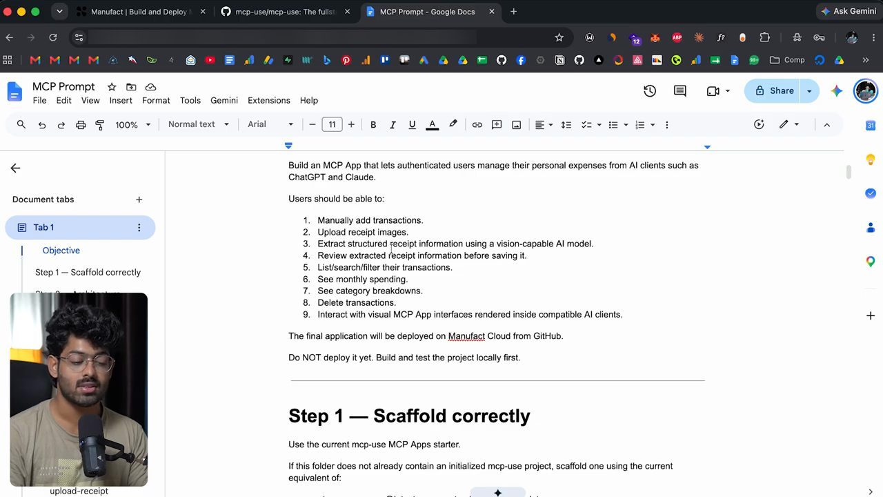Toggle italic formatting
The image size is (883, 497).
[x=393, y=125]
